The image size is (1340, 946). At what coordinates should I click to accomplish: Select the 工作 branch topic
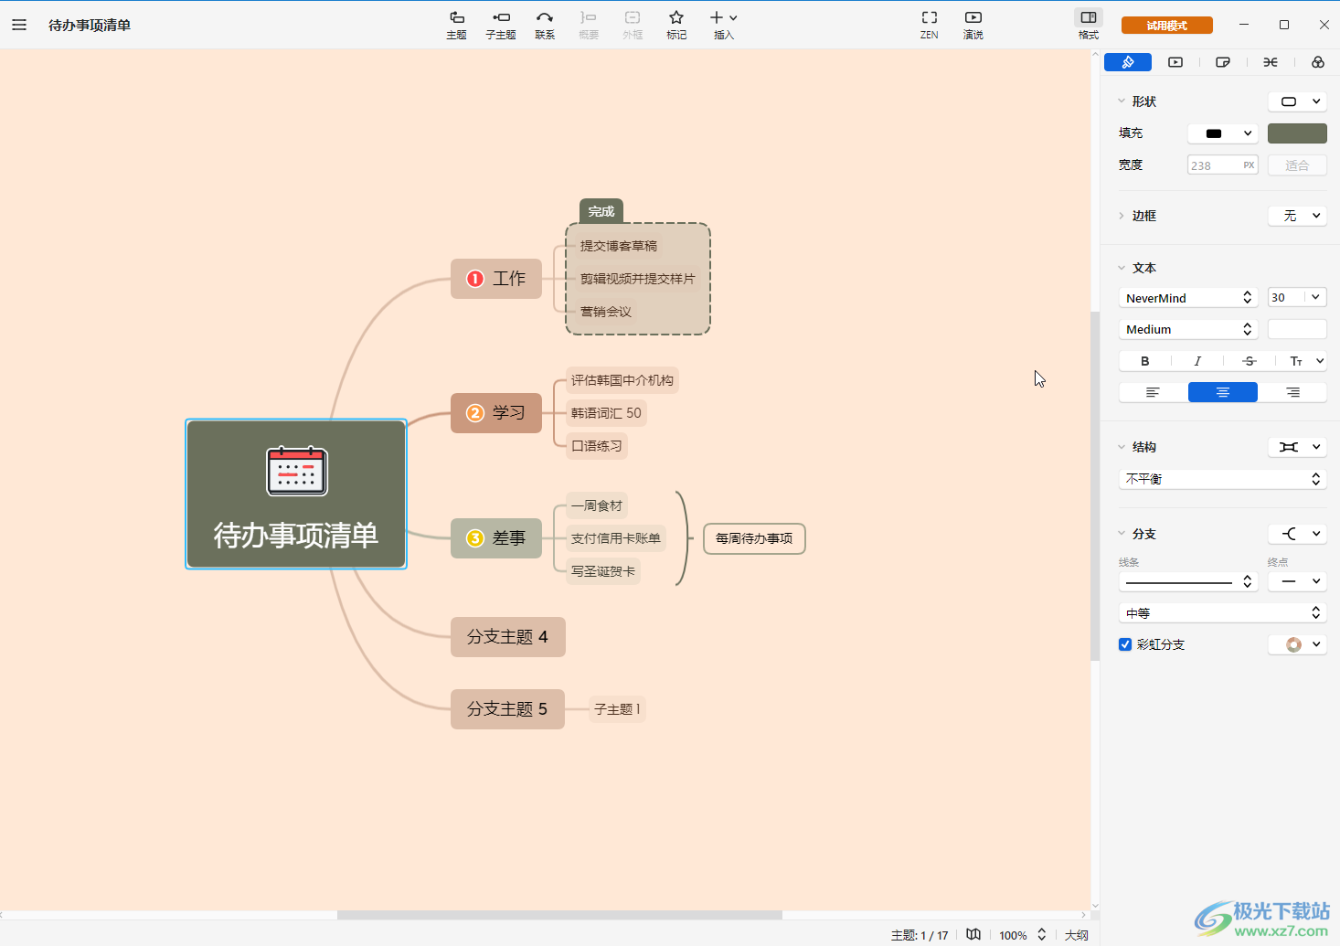click(496, 279)
